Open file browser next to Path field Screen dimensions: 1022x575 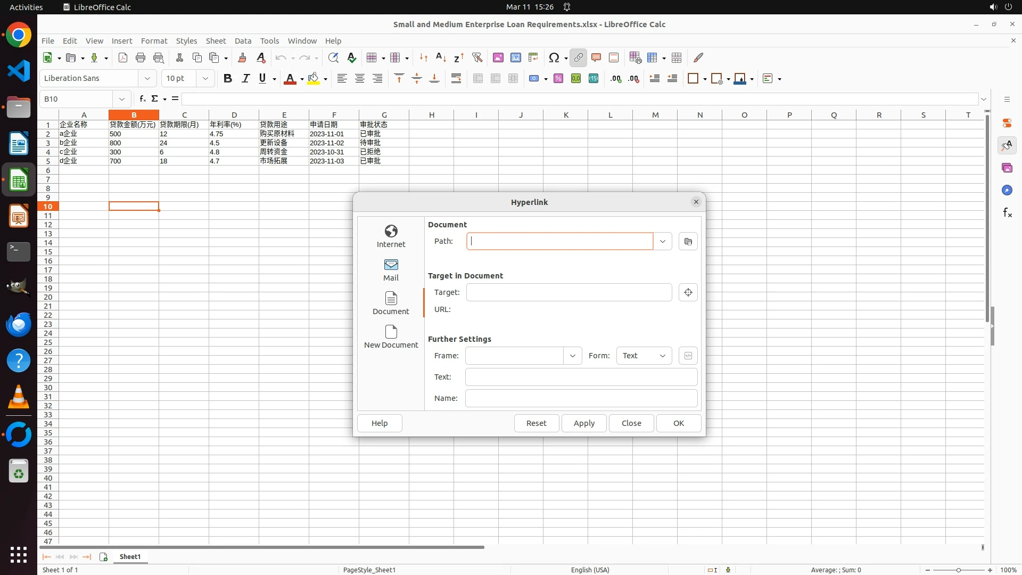pyautogui.click(x=688, y=241)
